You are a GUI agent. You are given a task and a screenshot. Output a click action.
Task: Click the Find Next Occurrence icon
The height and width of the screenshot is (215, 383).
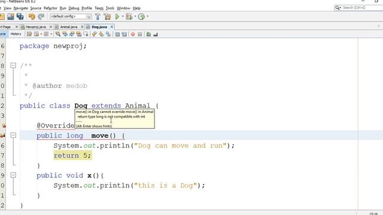72,34
